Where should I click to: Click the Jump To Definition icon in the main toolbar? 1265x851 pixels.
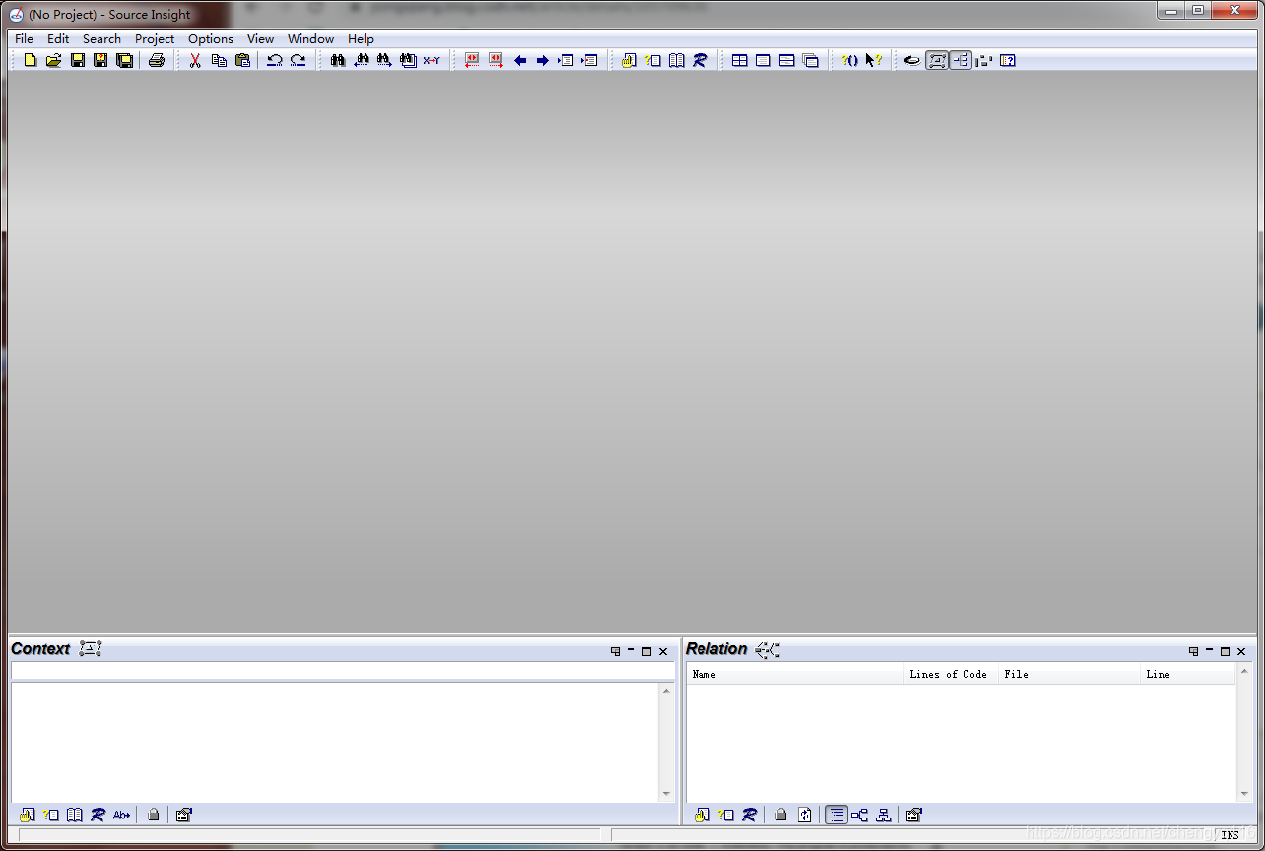pos(629,60)
